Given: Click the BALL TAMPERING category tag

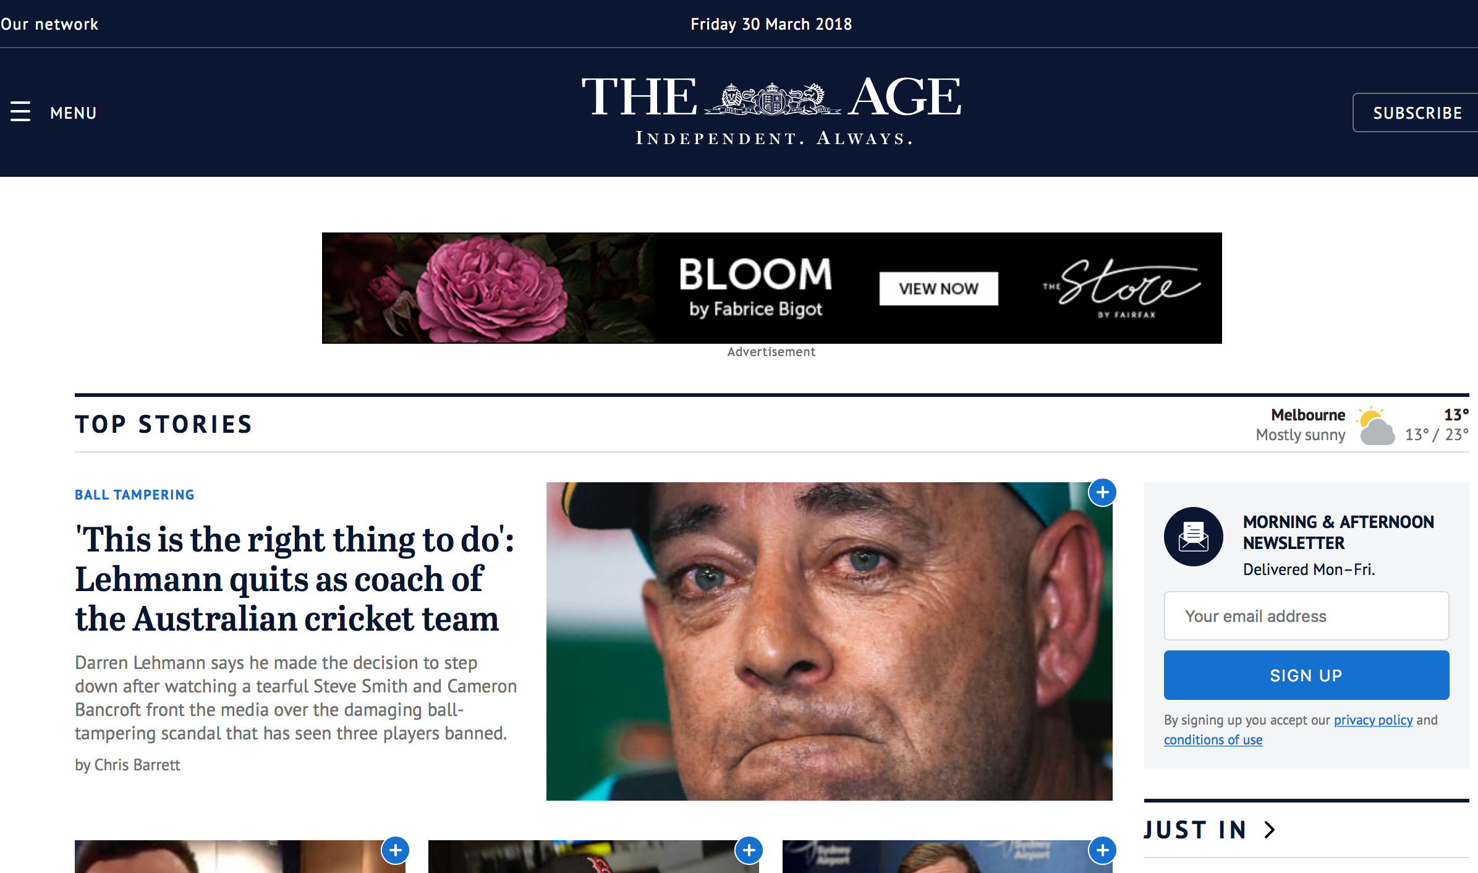Looking at the screenshot, I should click(x=135, y=495).
